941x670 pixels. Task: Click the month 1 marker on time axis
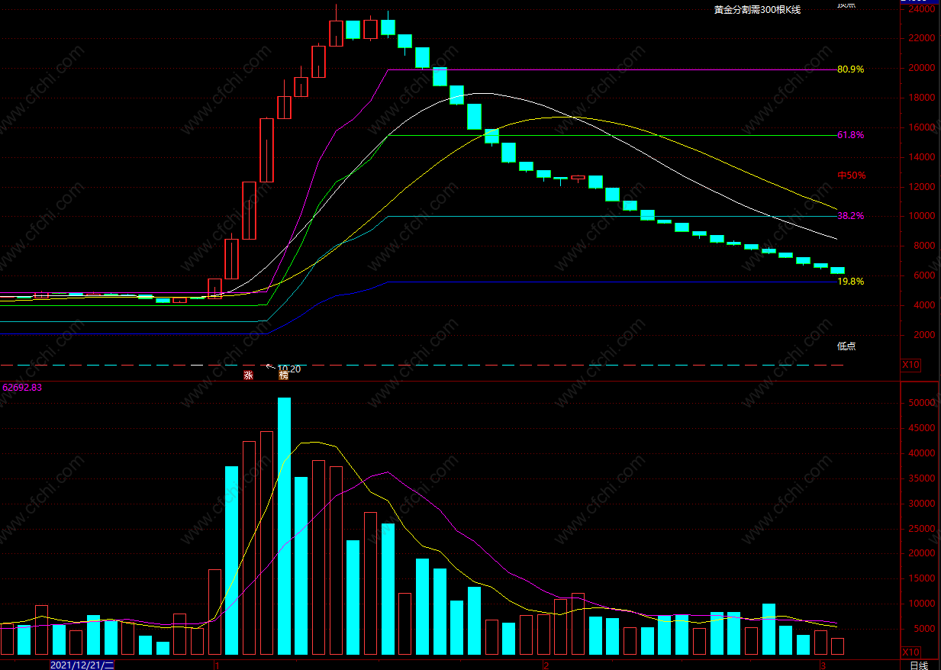click(x=217, y=665)
